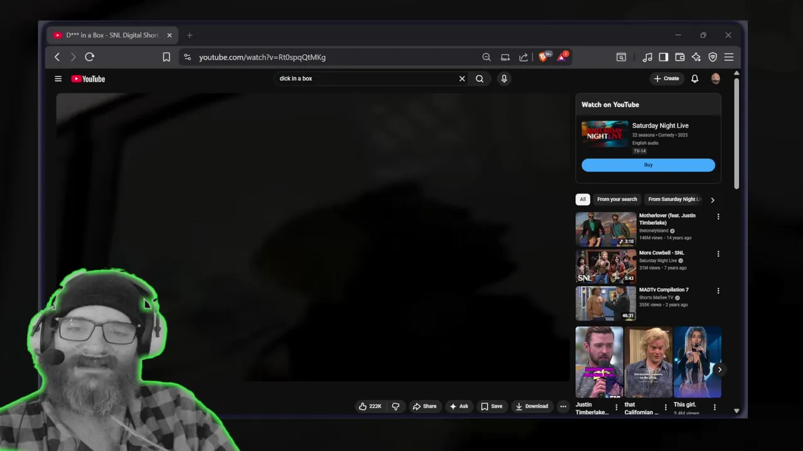Open the account avatar menu
This screenshot has height=451, width=803.
(716, 79)
